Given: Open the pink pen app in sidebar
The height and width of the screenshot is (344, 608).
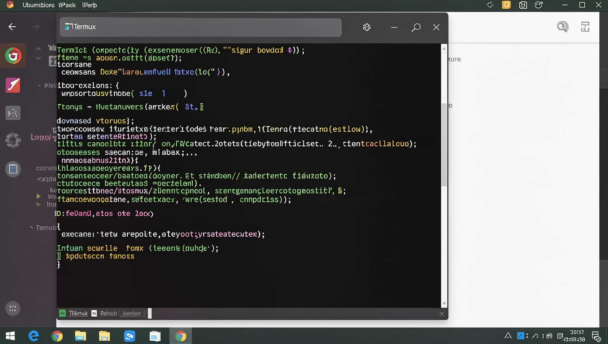Looking at the screenshot, I should click(x=13, y=85).
